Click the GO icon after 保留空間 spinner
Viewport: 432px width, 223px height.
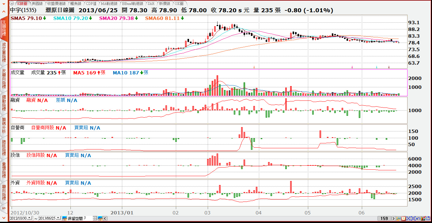pos(100,218)
